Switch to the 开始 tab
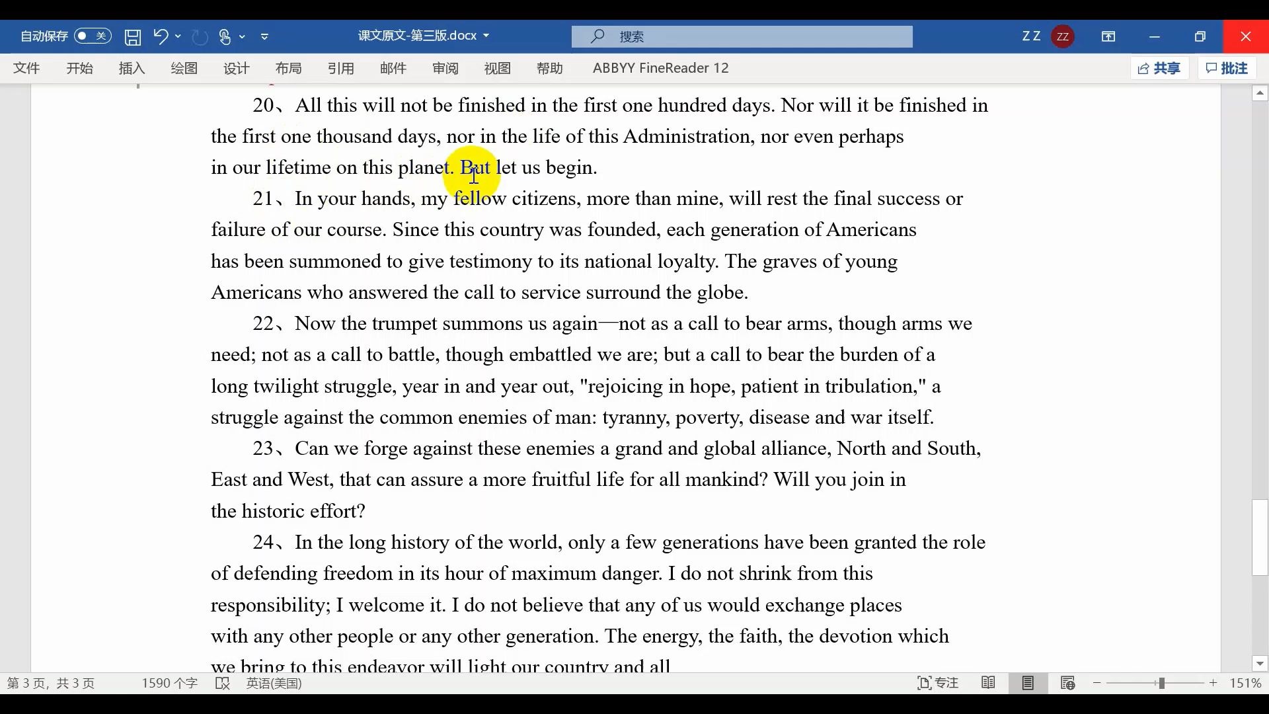 79,68
